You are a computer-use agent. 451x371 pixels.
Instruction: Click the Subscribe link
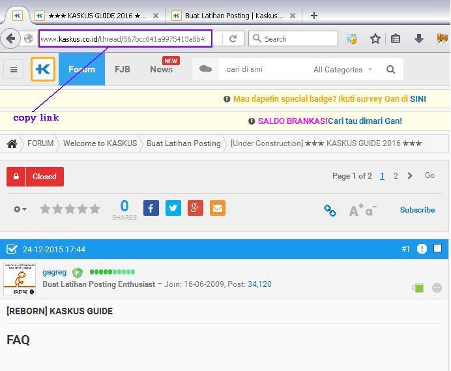click(x=417, y=210)
